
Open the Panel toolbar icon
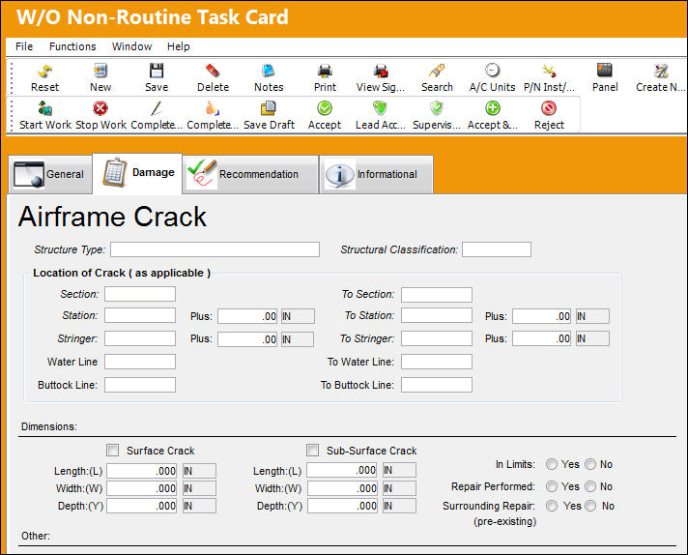(605, 71)
